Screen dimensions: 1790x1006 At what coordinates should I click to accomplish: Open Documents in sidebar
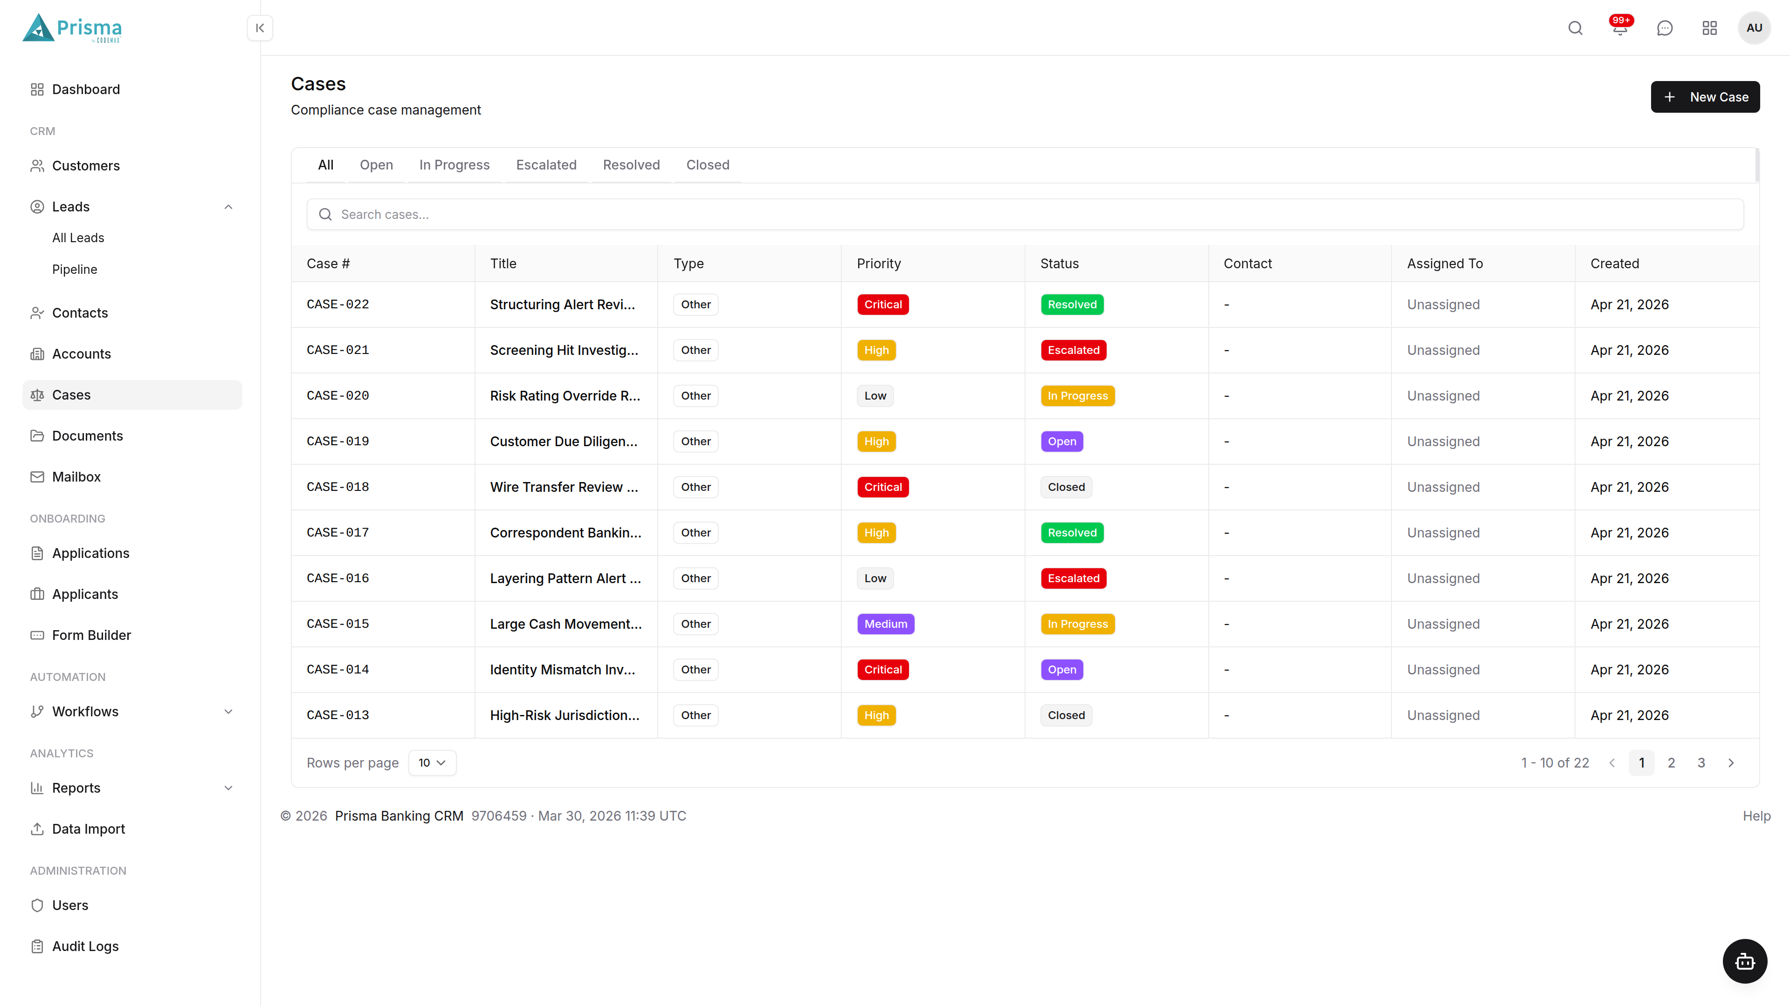[132, 436]
